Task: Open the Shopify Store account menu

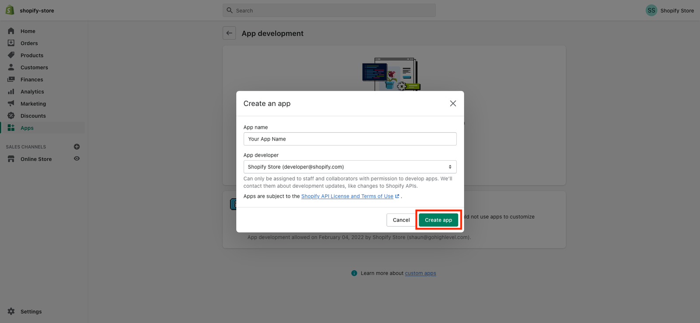Action: pos(669,10)
